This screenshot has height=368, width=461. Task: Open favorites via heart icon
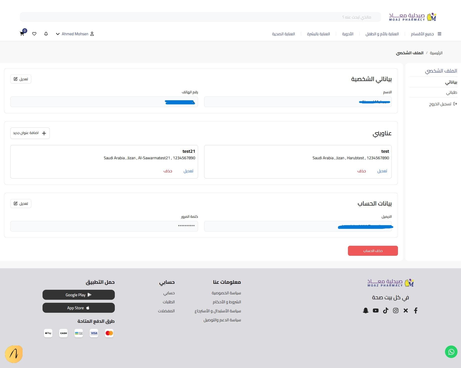point(34,34)
